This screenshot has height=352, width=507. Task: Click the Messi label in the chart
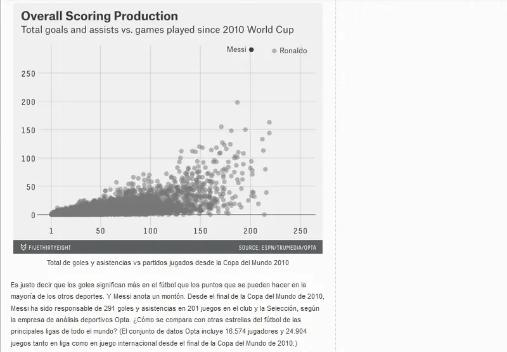pyautogui.click(x=236, y=49)
